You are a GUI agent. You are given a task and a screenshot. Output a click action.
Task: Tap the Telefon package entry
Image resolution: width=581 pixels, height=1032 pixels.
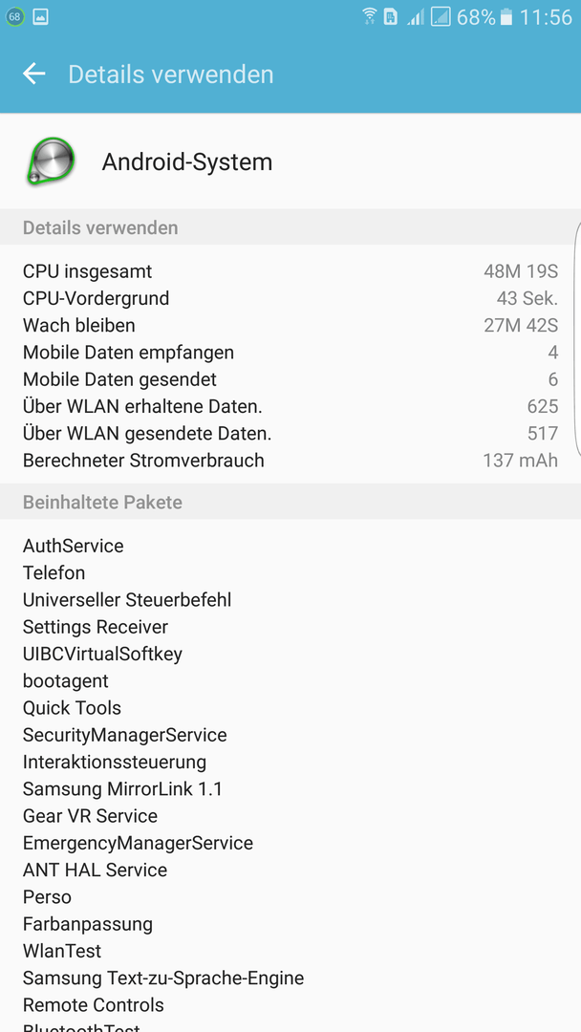[x=54, y=572]
